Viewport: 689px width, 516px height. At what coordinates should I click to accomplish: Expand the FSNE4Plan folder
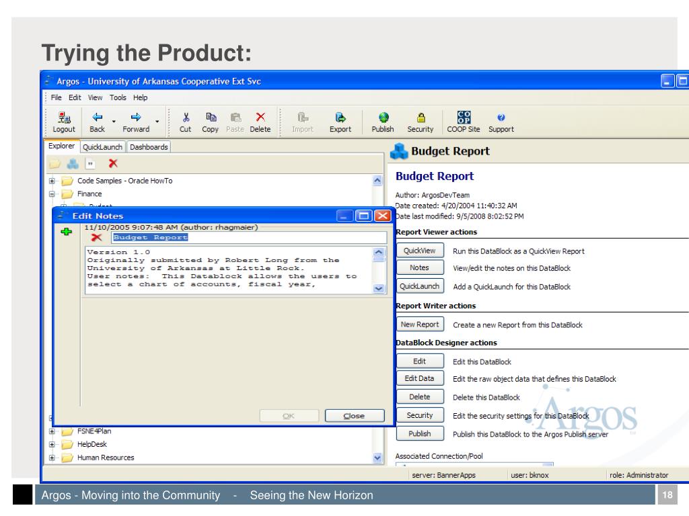52,431
